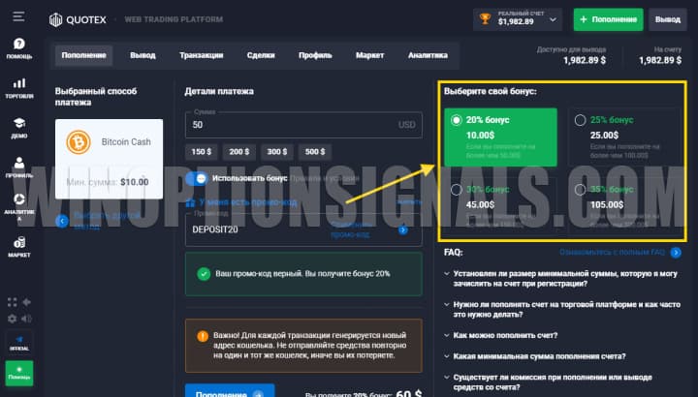
Task: Toggle the 'Использовать бонус' switch
Action: pyautogui.click(x=197, y=178)
